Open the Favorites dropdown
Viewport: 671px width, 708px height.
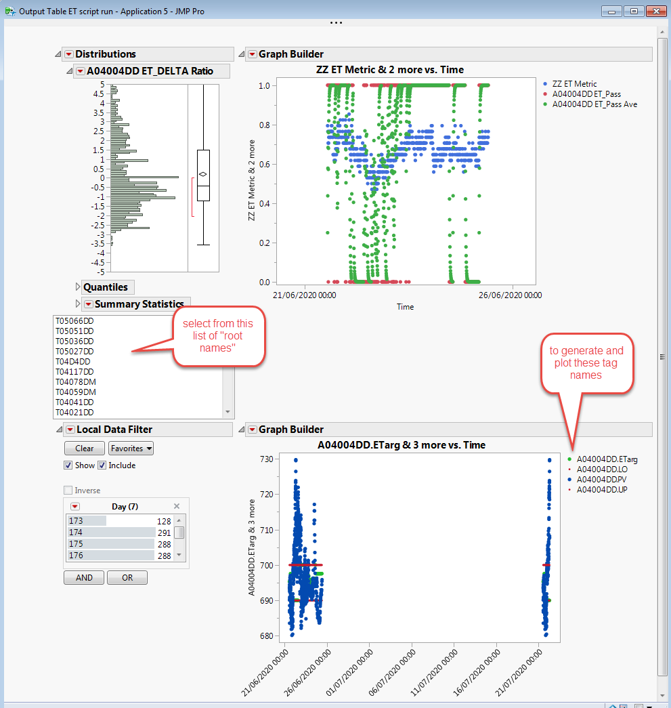[x=131, y=448]
